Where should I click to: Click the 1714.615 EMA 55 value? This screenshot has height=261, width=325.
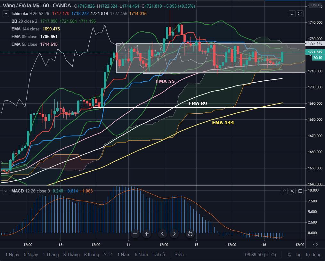pos(49,45)
